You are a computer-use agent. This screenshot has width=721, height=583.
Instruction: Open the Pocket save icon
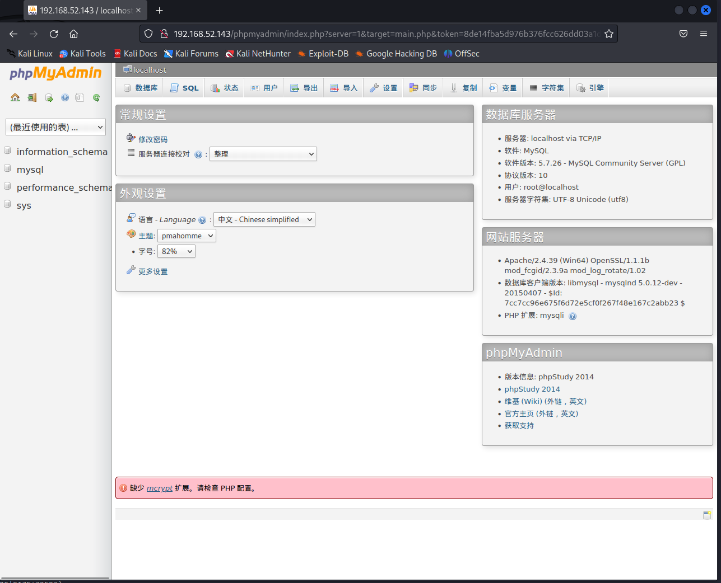click(683, 34)
